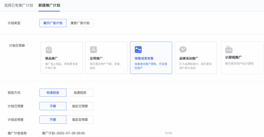264x137 pixels.
Task: Set 计划总预算 to 不限
Action: coord(53,120)
